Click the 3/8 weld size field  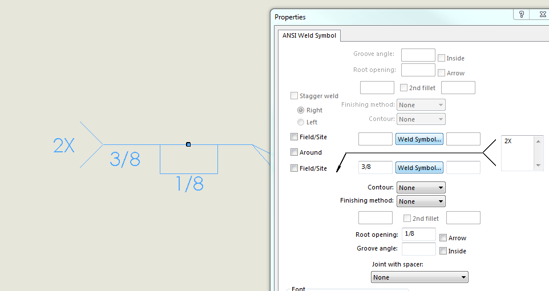coord(376,167)
